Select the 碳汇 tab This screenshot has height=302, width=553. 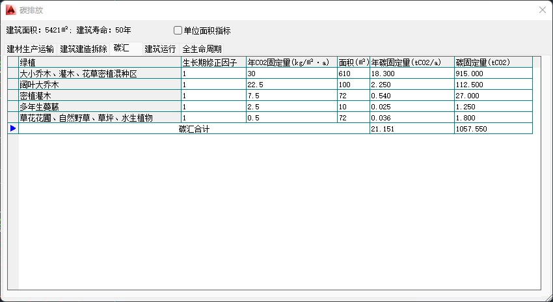coord(122,48)
